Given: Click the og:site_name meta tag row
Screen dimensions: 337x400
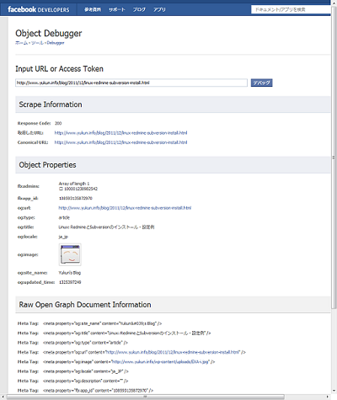Looking at the screenshot, I should (x=90, y=323).
